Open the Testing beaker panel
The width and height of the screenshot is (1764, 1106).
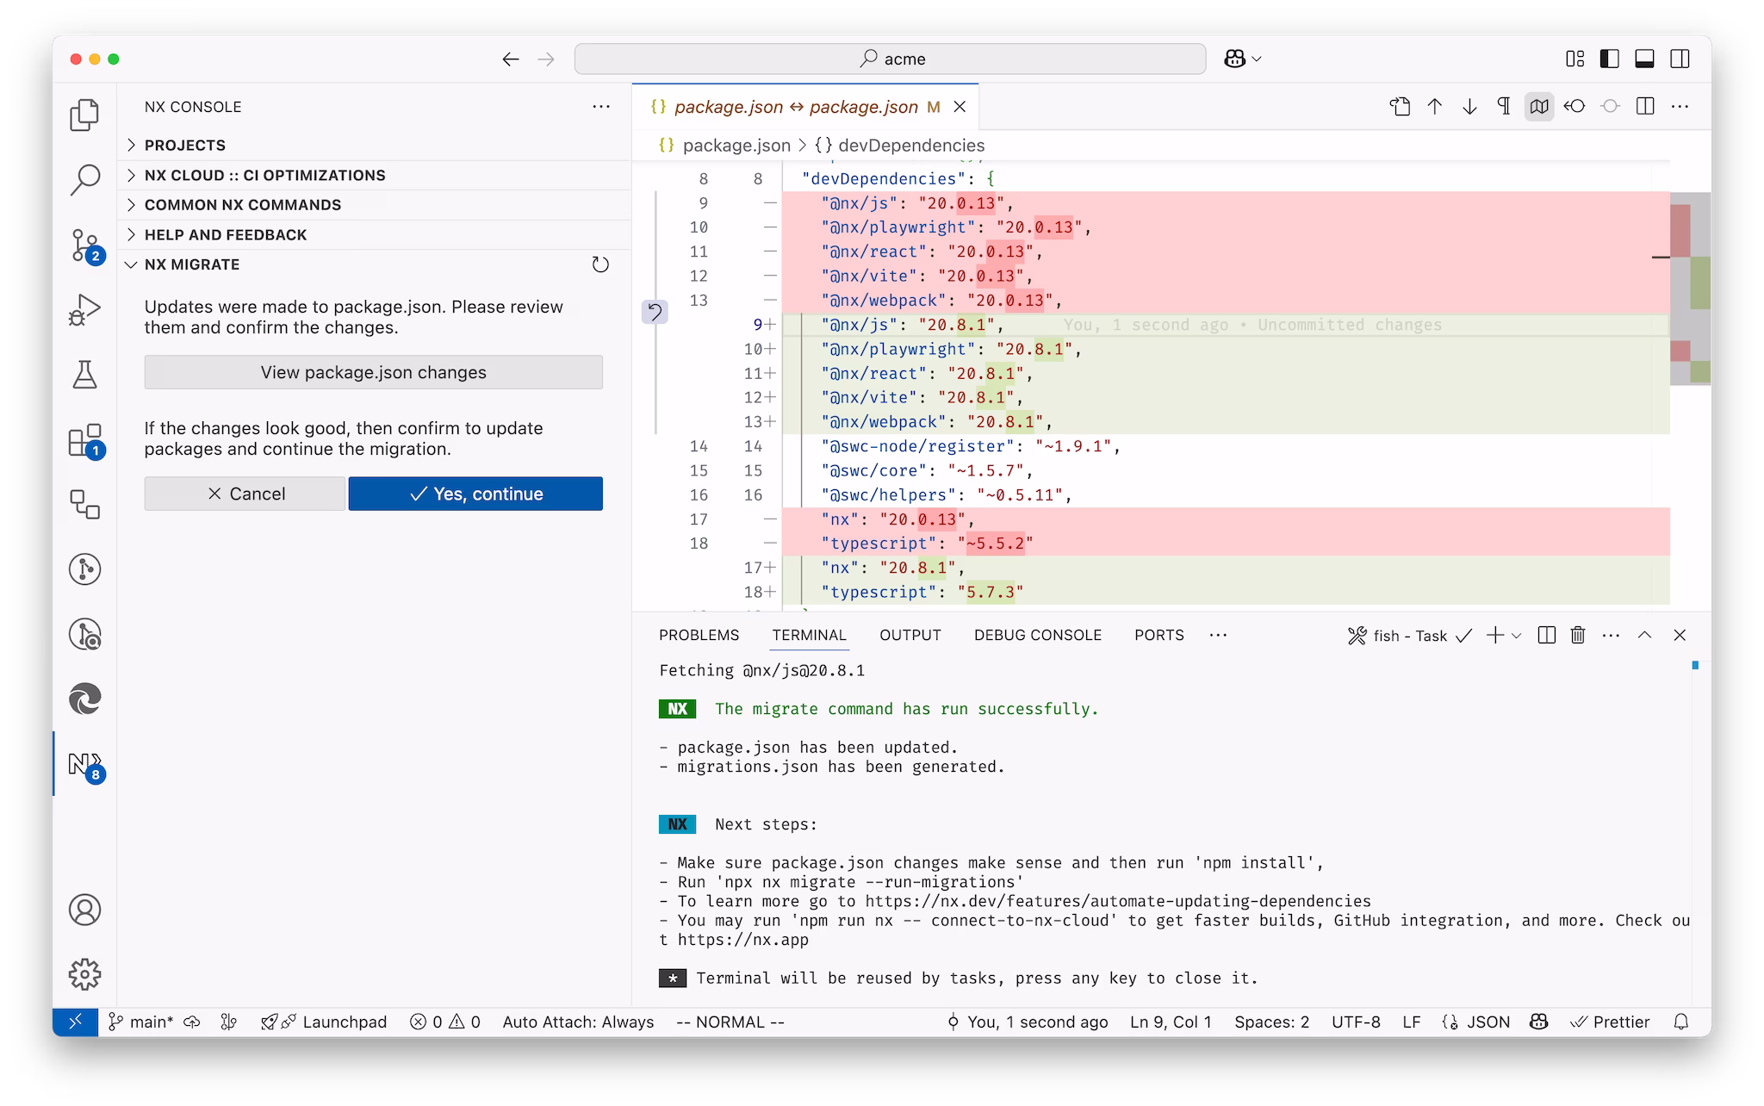pos(84,375)
